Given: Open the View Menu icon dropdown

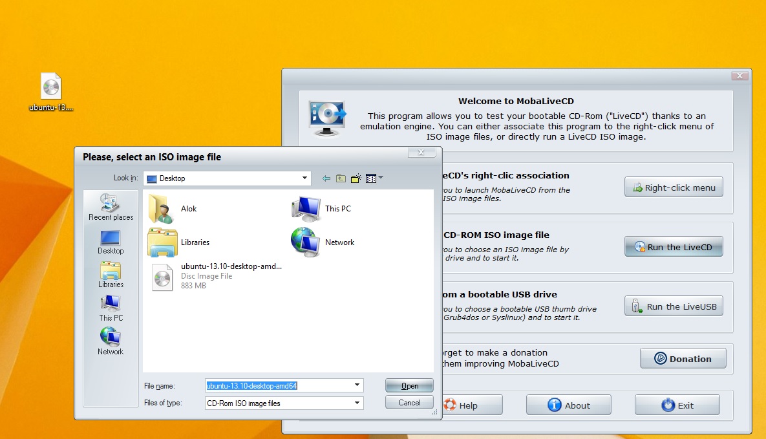Looking at the screenshot, I should point(374,178).
